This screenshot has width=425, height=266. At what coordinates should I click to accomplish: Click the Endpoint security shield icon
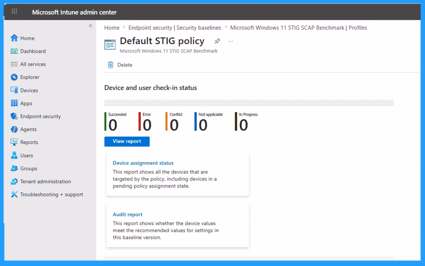[x=14, y=116]
